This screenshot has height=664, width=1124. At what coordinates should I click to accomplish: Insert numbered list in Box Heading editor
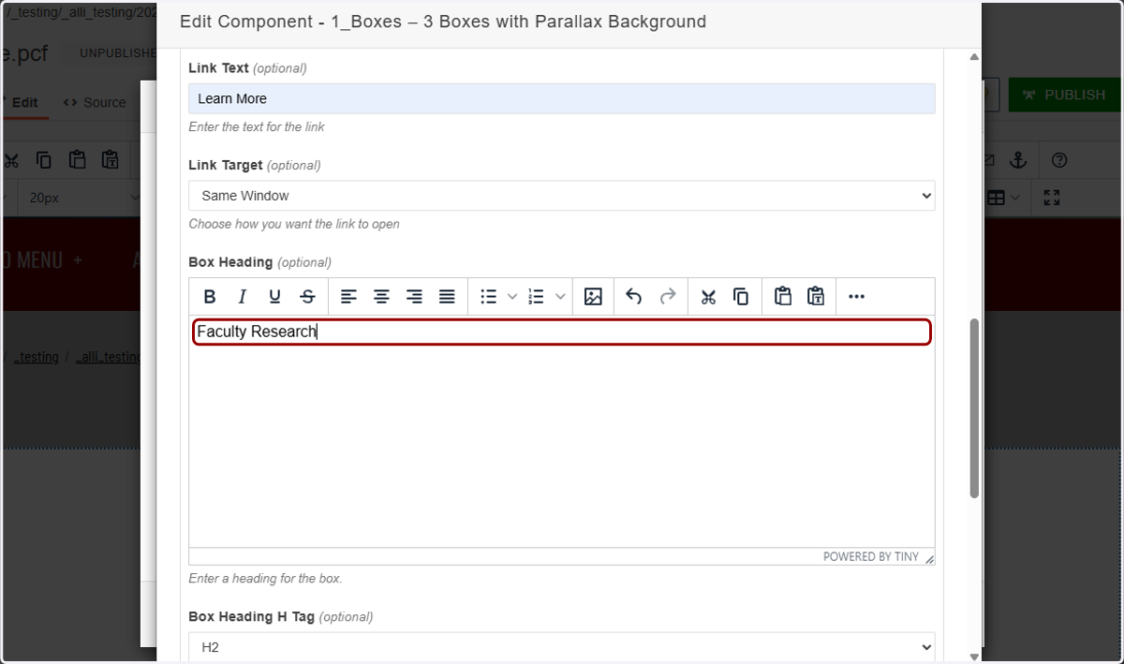537,297
